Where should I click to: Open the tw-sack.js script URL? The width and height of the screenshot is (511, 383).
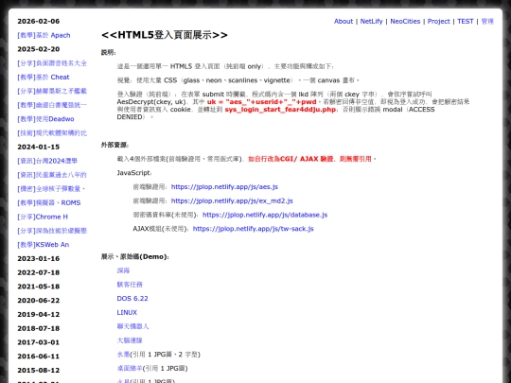pos(254,229)
